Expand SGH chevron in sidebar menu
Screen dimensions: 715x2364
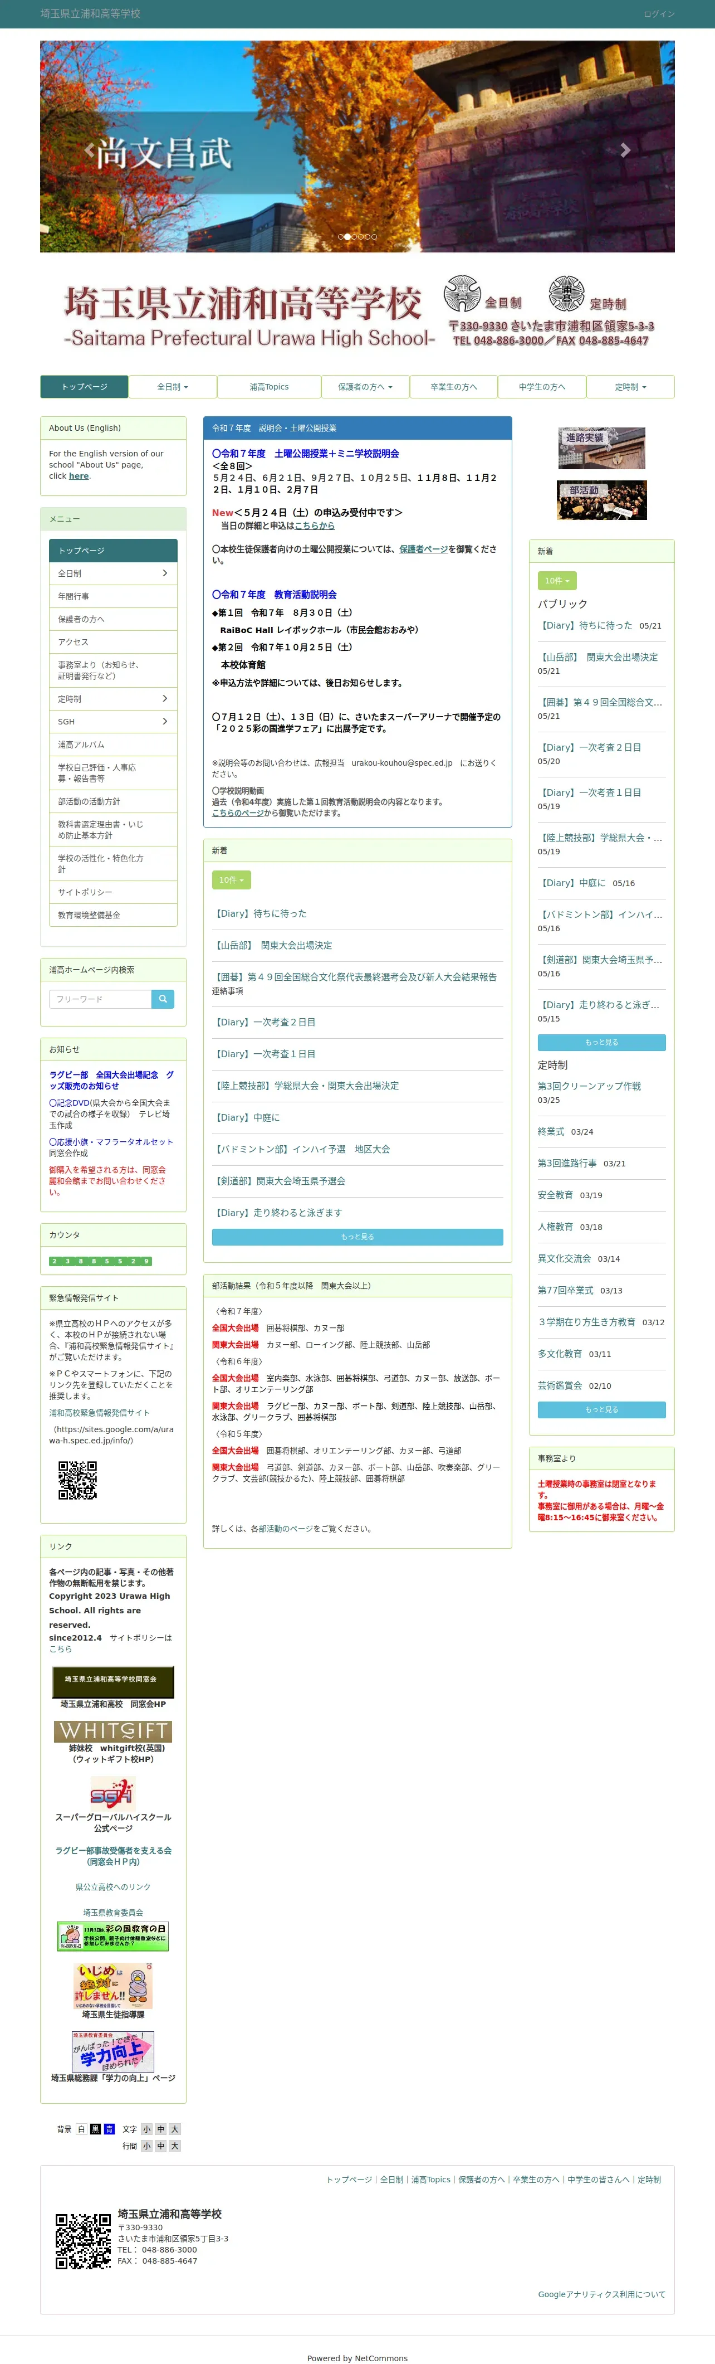click(x=165, y=721)
